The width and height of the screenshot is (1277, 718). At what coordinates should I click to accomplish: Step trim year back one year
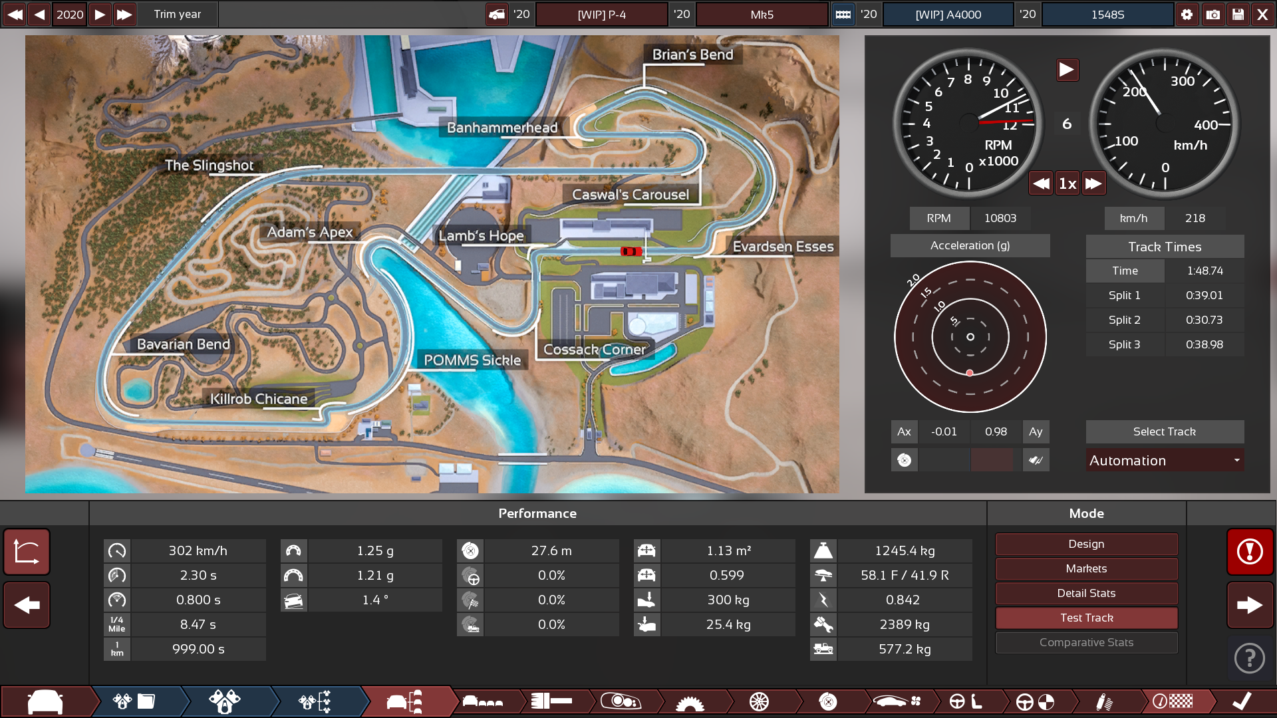click(x=39, y=14)
